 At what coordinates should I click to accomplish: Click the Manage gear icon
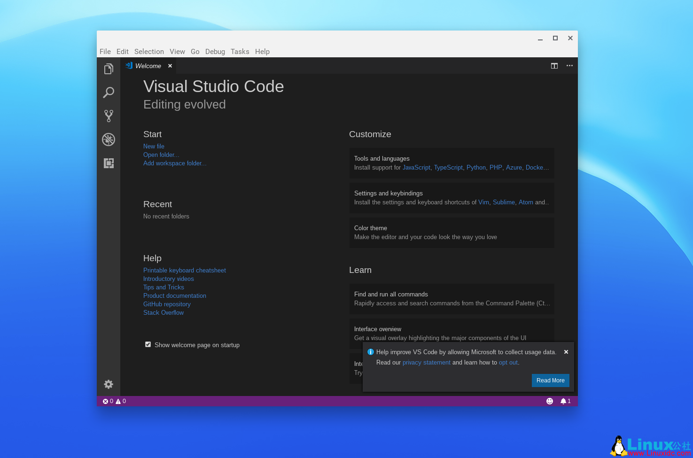(x=109, y=384)
